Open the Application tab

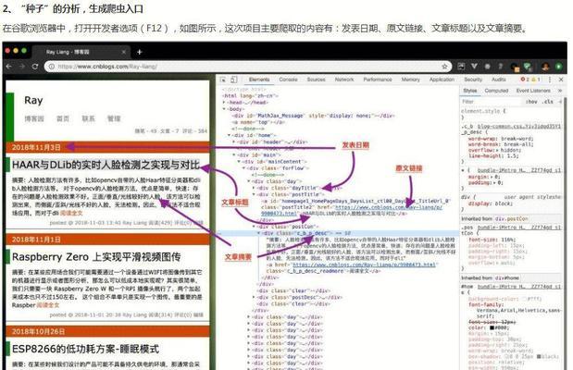[x=442, y=80]
